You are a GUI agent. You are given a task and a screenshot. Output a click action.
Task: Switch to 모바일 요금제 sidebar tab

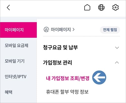coord(16,45)
